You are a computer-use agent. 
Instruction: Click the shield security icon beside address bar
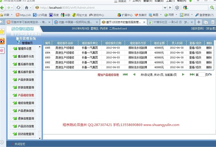coord(177,7)
